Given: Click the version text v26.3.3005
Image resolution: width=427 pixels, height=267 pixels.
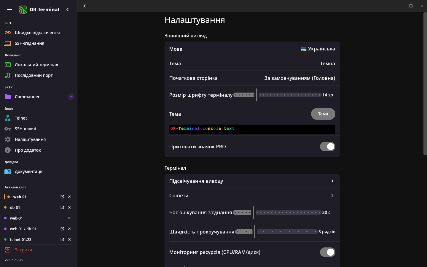Looking at the screenshot, I should click(x=14, y=260).
